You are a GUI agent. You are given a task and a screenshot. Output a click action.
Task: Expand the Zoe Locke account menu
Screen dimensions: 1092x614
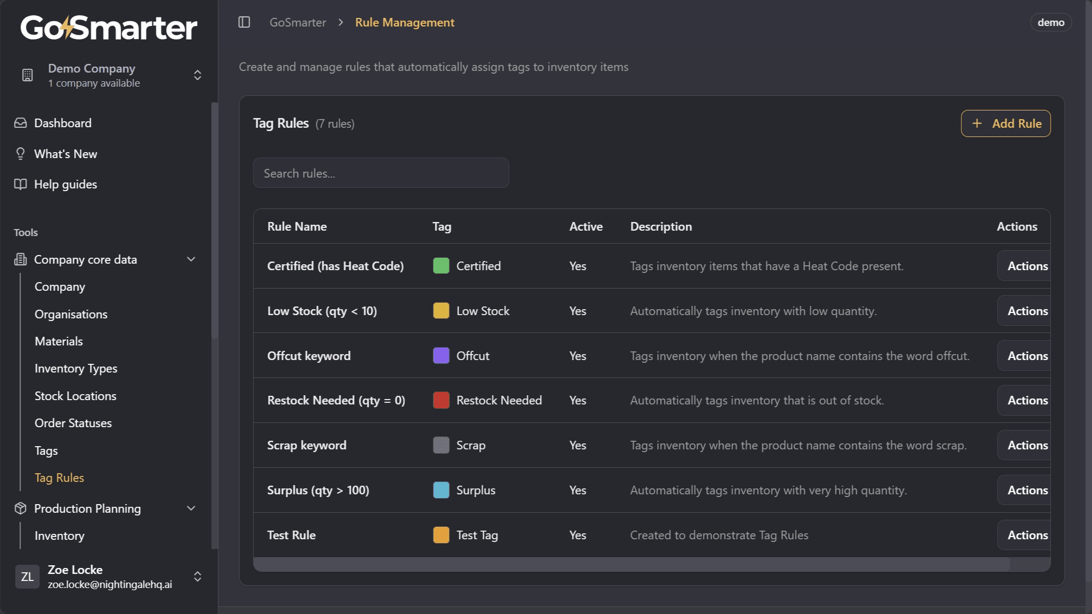coord(197,577)
